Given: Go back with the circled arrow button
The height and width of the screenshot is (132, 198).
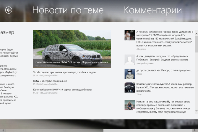Looking at the screenshot, I should click(9, 10).
